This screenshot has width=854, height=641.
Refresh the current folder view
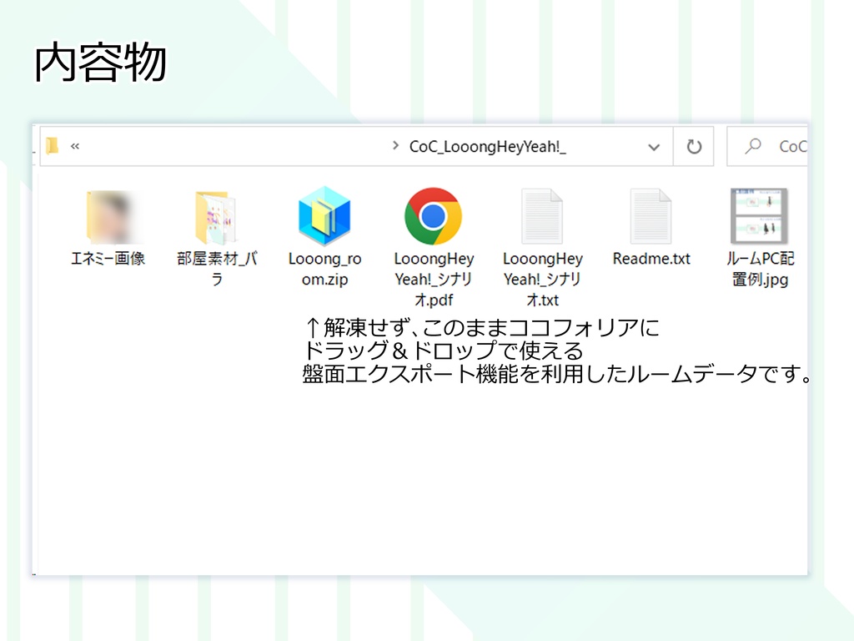click(x=693, y=146)
